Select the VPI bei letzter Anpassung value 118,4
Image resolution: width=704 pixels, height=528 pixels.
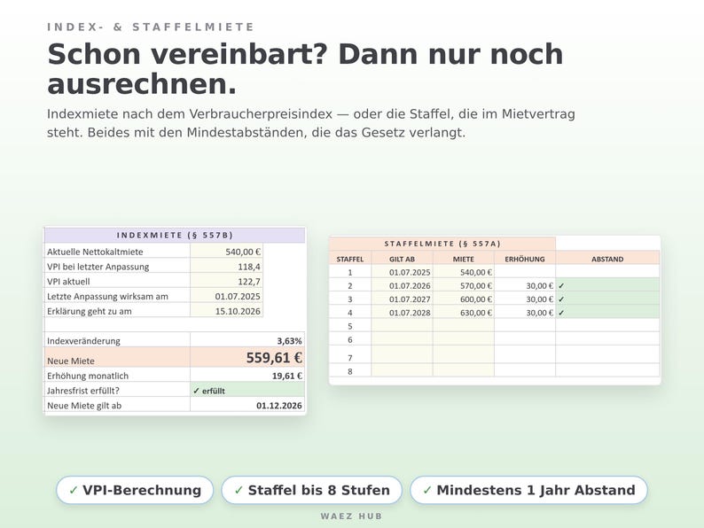(226, 267)
